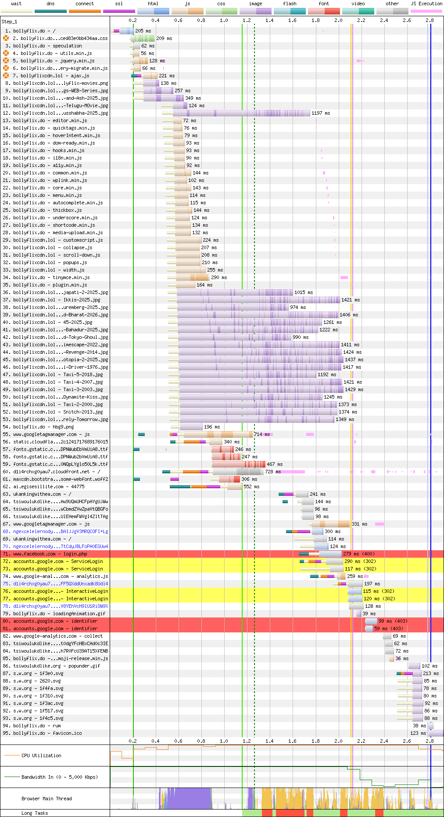Image resolution: width=444 pixels, height=817 pixels.
Task: Click the ssl legend color swatch
Action: 119,11
